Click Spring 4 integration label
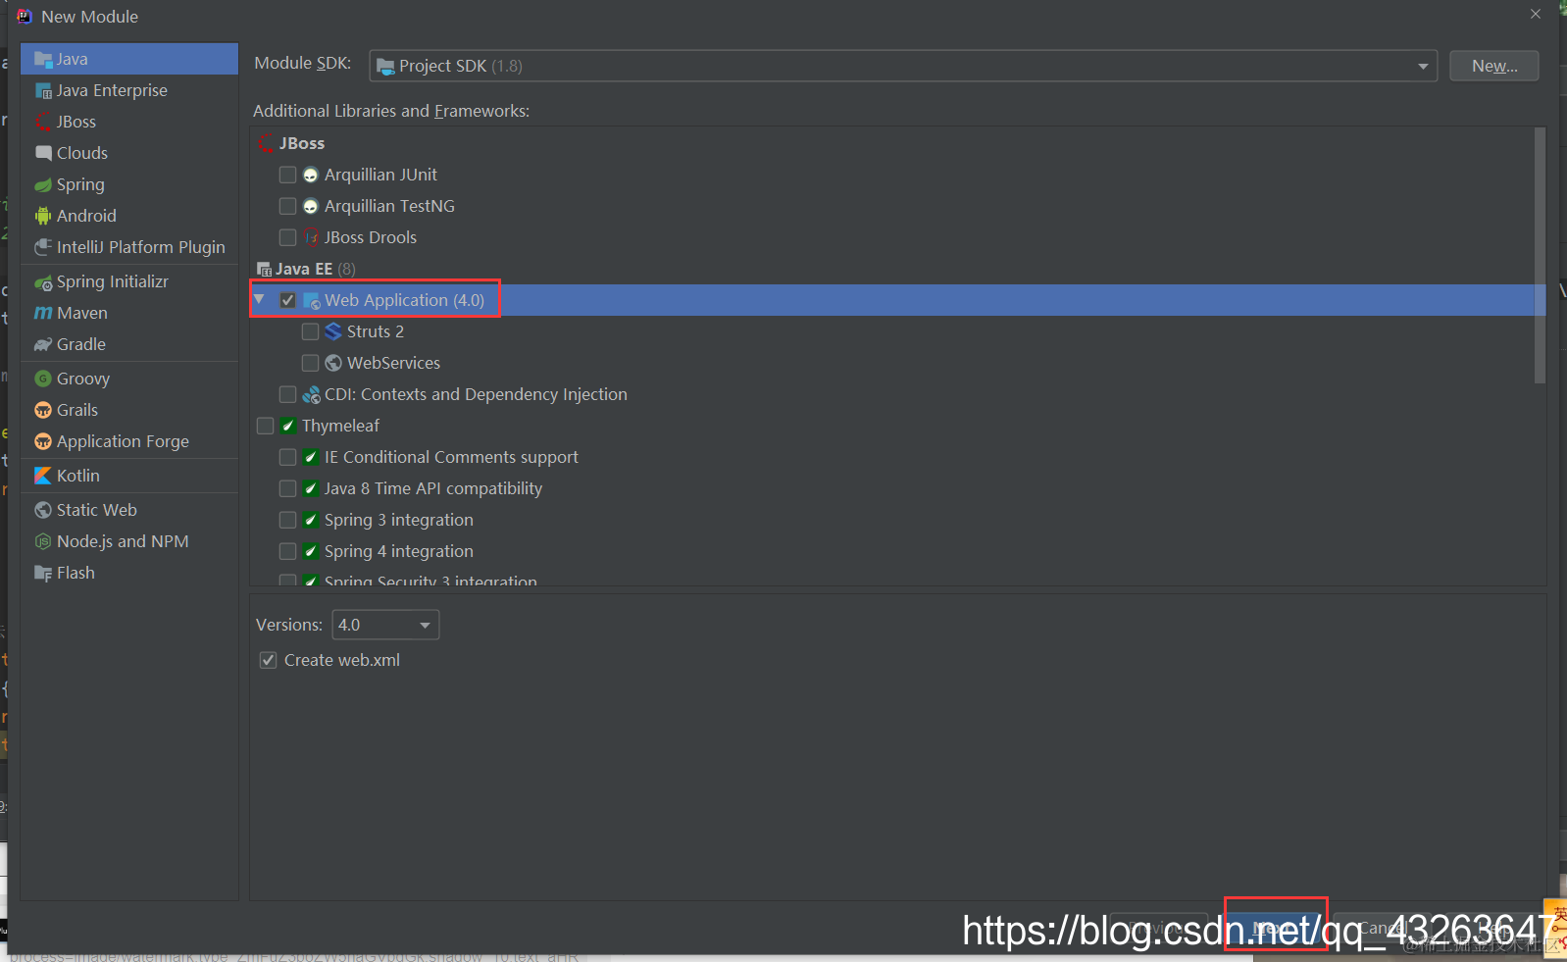Image resolution: width=1567 pixels, height=962 pixels. 399,551
